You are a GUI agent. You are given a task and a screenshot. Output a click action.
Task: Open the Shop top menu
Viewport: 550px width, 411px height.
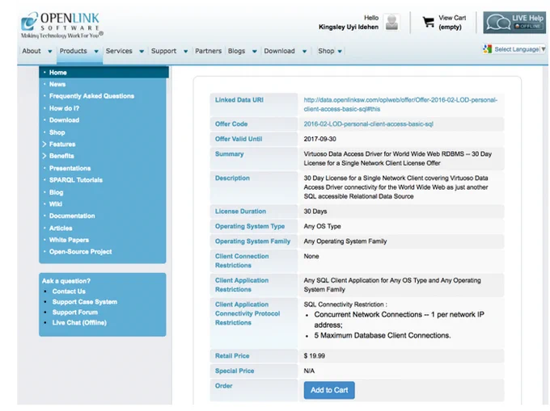[326, 51]
